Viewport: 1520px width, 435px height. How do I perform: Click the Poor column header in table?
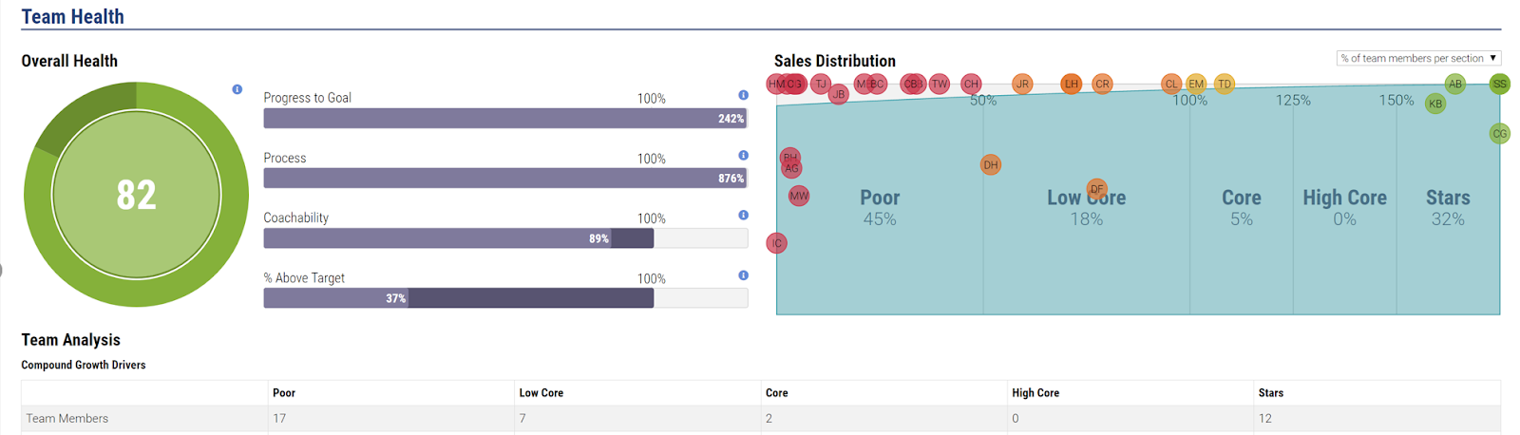[x=284, y=392]
